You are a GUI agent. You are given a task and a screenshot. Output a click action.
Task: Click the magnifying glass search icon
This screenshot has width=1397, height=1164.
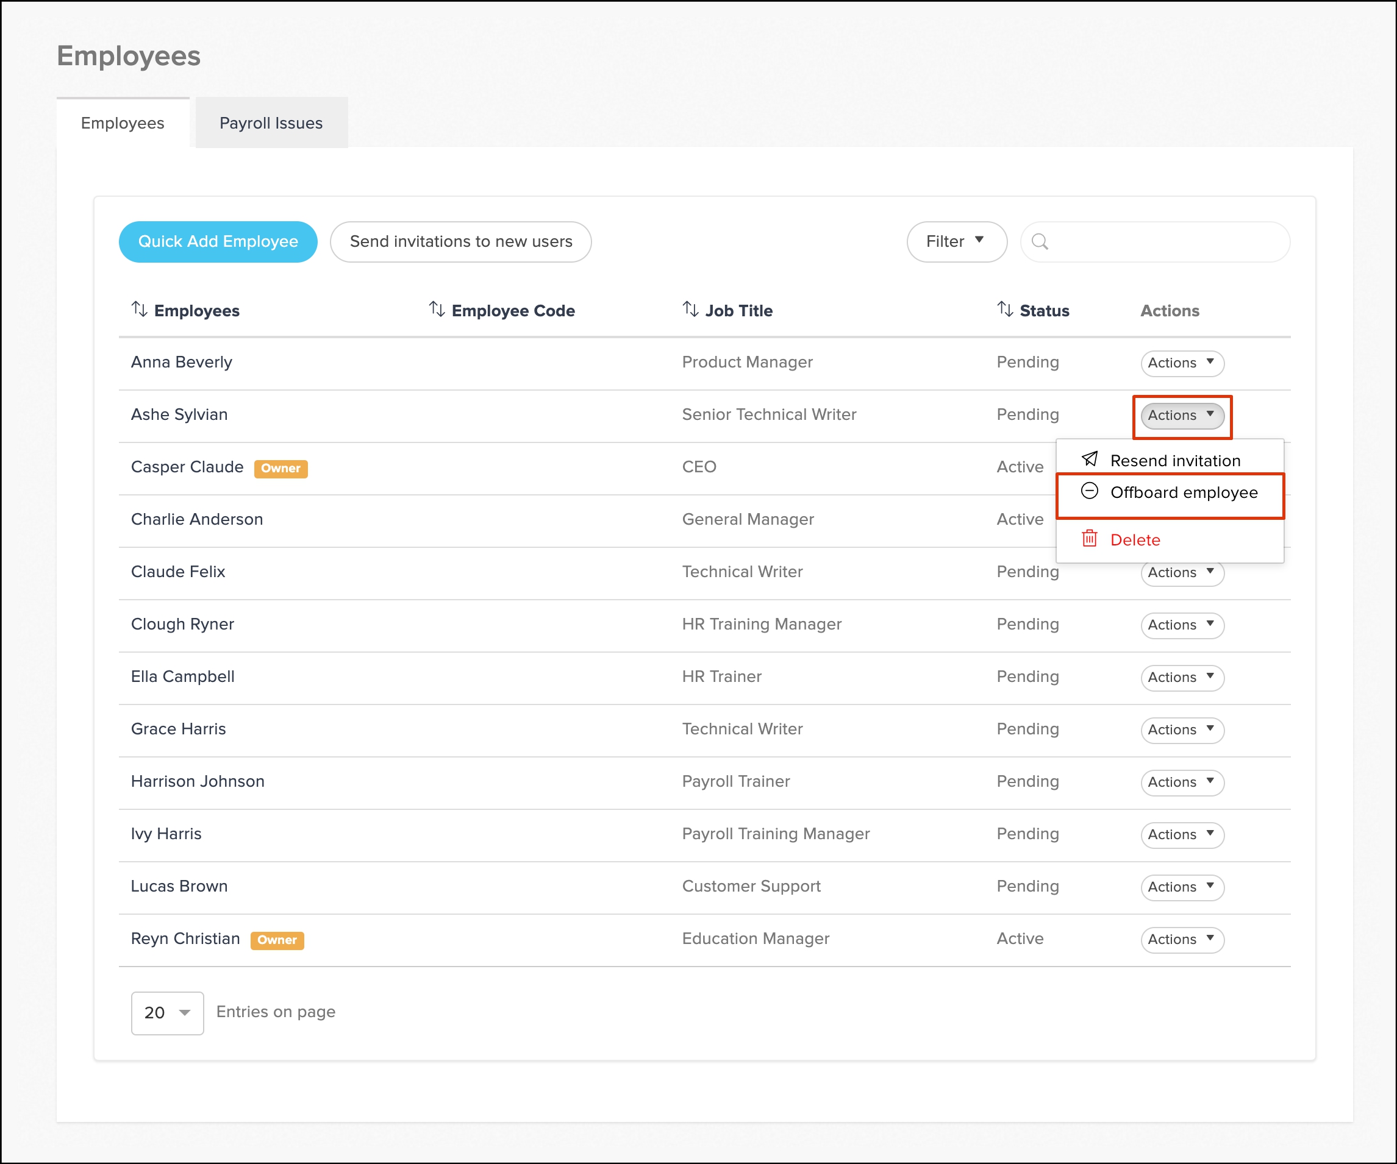[1040, 242]
